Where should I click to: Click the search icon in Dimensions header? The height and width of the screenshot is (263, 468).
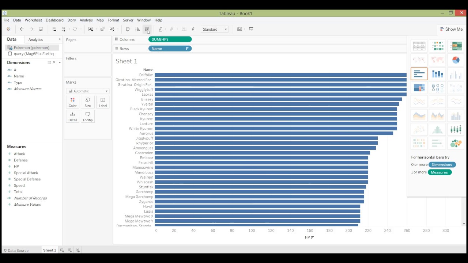pyautogui.click(x=54, y=62)
